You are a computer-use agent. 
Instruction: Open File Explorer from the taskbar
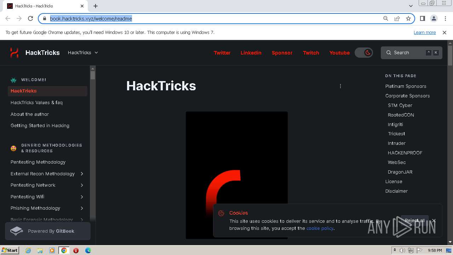click(40, 250)
